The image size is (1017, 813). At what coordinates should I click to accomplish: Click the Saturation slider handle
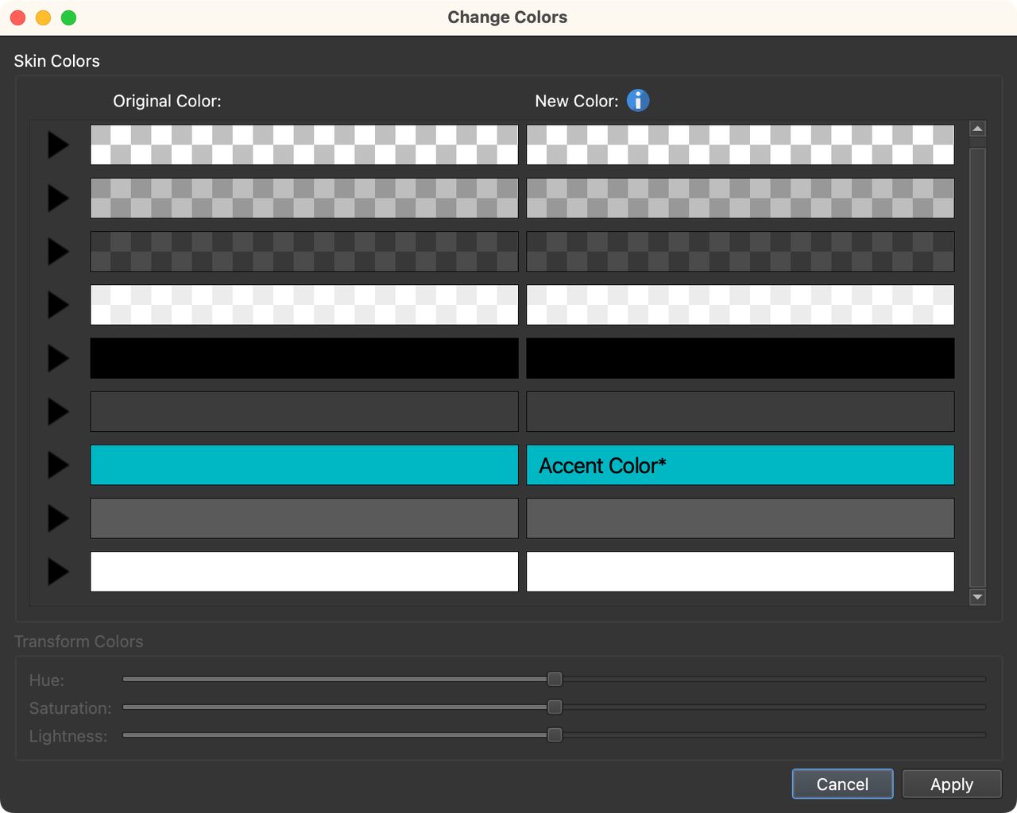click(x=555, y=707)
